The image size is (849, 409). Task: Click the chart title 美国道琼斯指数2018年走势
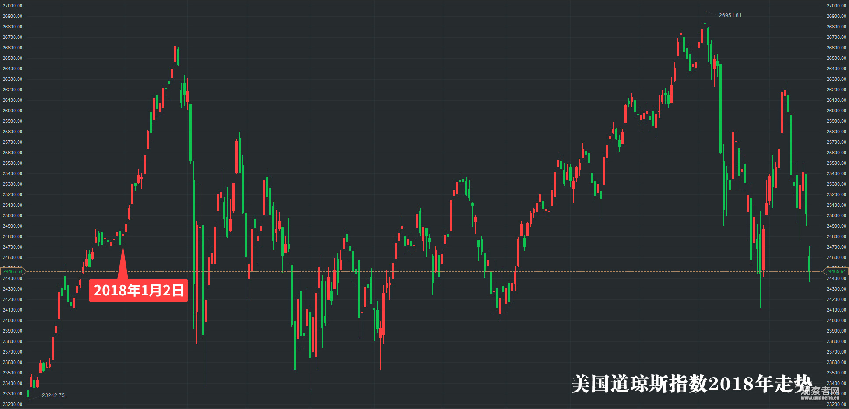(x=691, y=384)
